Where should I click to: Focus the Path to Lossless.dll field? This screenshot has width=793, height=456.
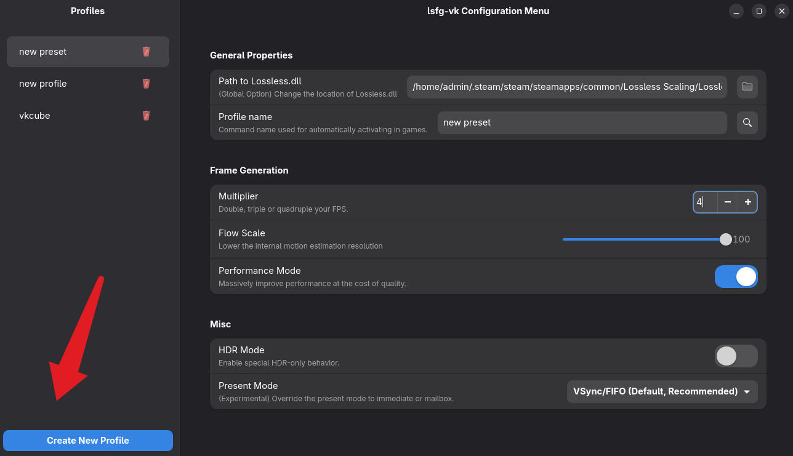pos(567,87)
